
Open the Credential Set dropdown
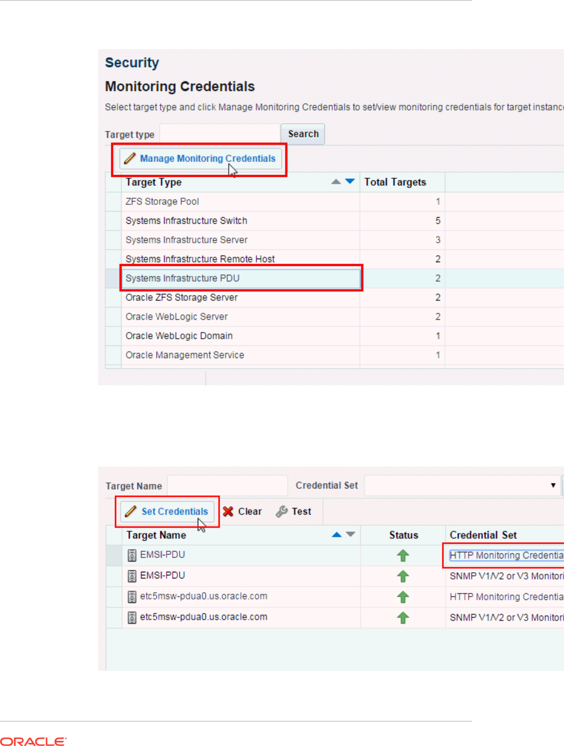coord(553,485)
